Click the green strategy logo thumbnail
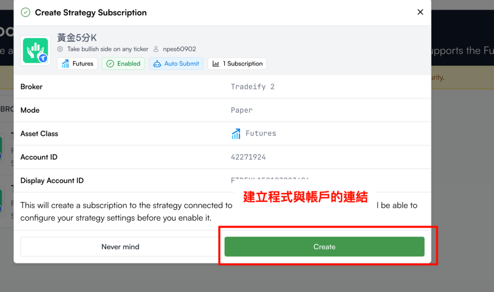The width and height of the screenshot is (494, 292). 36,51
